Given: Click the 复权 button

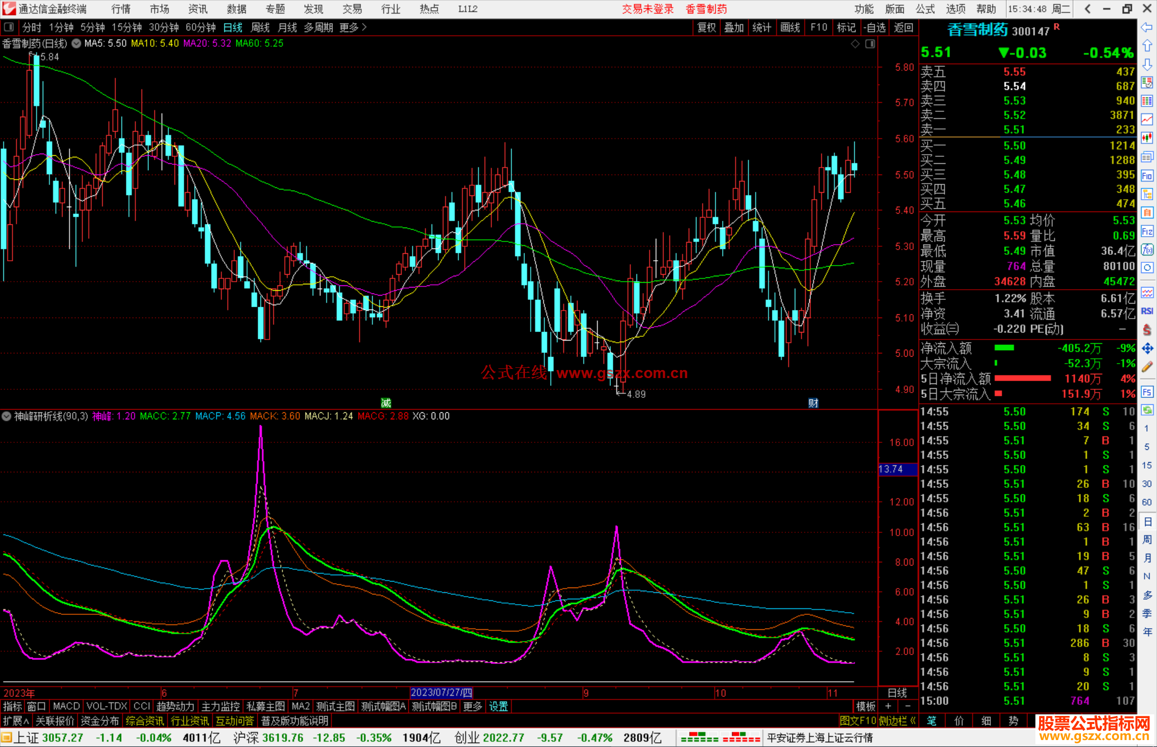Looking at the screenshot, I should click(x=706, y=27).
